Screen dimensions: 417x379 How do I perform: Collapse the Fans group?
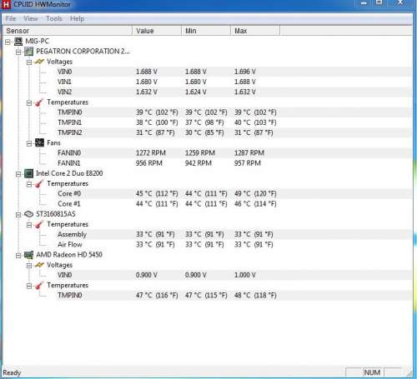(29, 143)
